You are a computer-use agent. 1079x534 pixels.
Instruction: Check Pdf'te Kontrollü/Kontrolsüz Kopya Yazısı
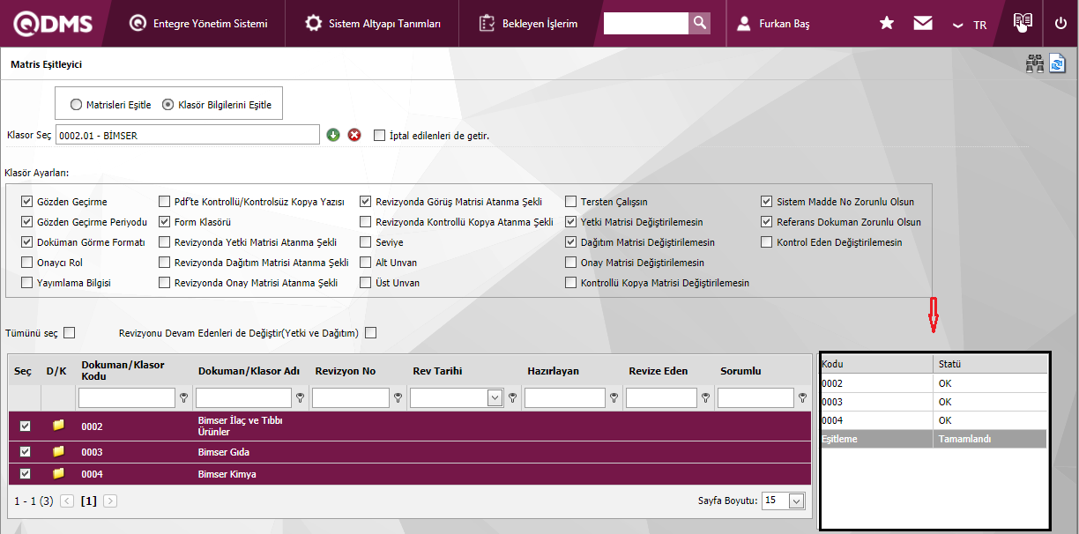[165, 202]
